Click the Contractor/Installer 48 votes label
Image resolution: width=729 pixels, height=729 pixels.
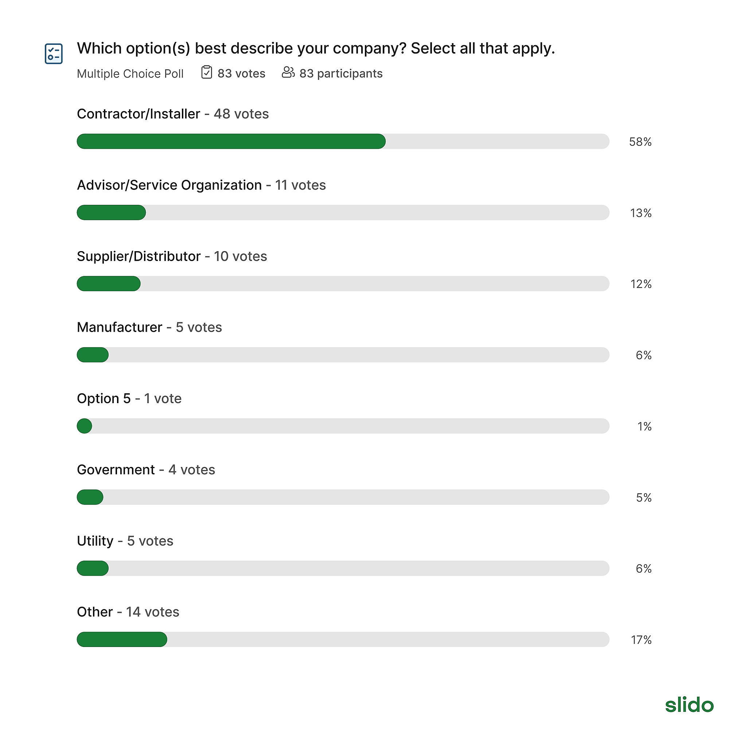173,114
